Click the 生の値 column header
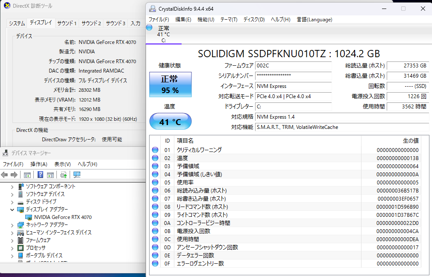The height and width of the screenshot is (277, 432). 391,140
